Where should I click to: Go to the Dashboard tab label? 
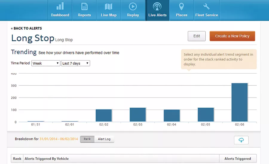[x=60, y=15]
